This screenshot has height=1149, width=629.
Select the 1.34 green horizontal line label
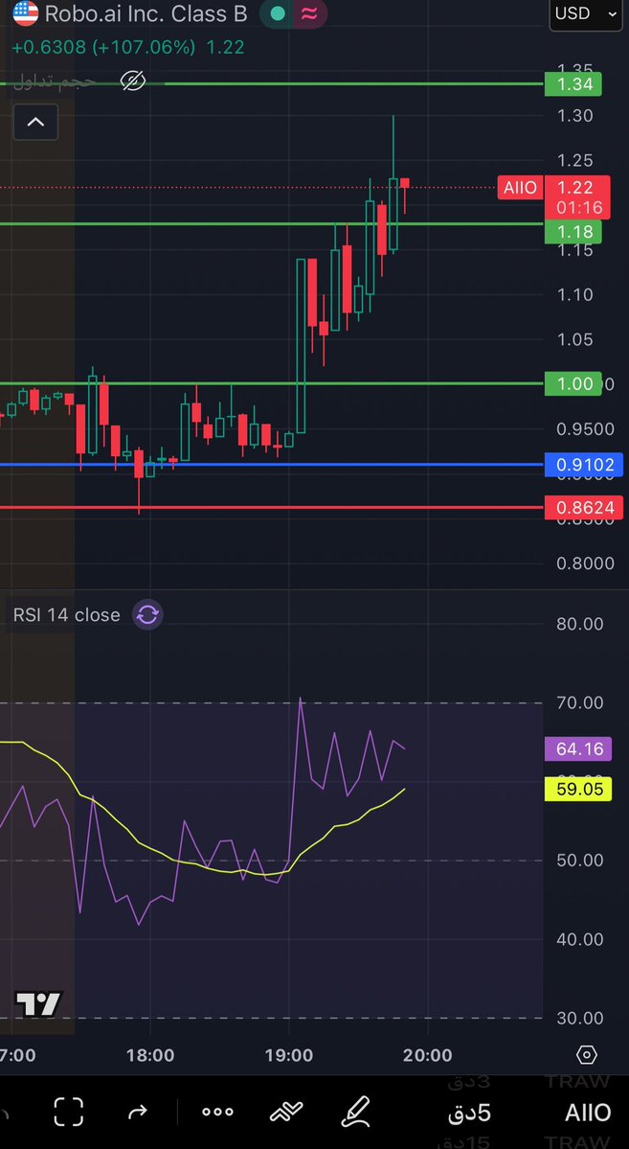click(x=573, y=84)
